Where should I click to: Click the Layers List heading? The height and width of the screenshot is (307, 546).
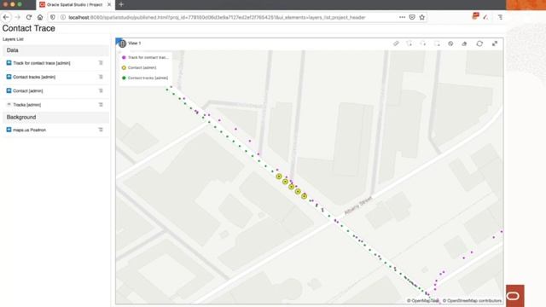click(13, 39)
